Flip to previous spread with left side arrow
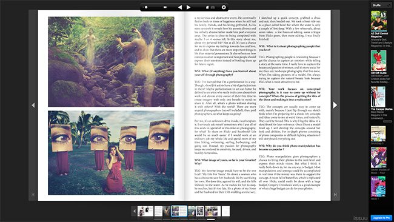394x222 pixels. [x=33, y=105]
